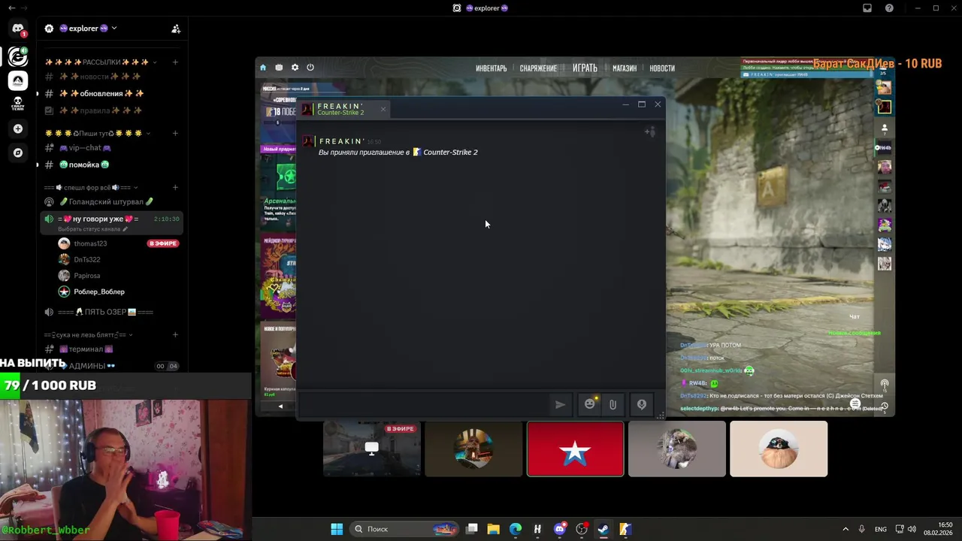The width and height of the screenshot is (962, 541).
Task: Click the Add a Server plus icon
Action: pos(18,128)
